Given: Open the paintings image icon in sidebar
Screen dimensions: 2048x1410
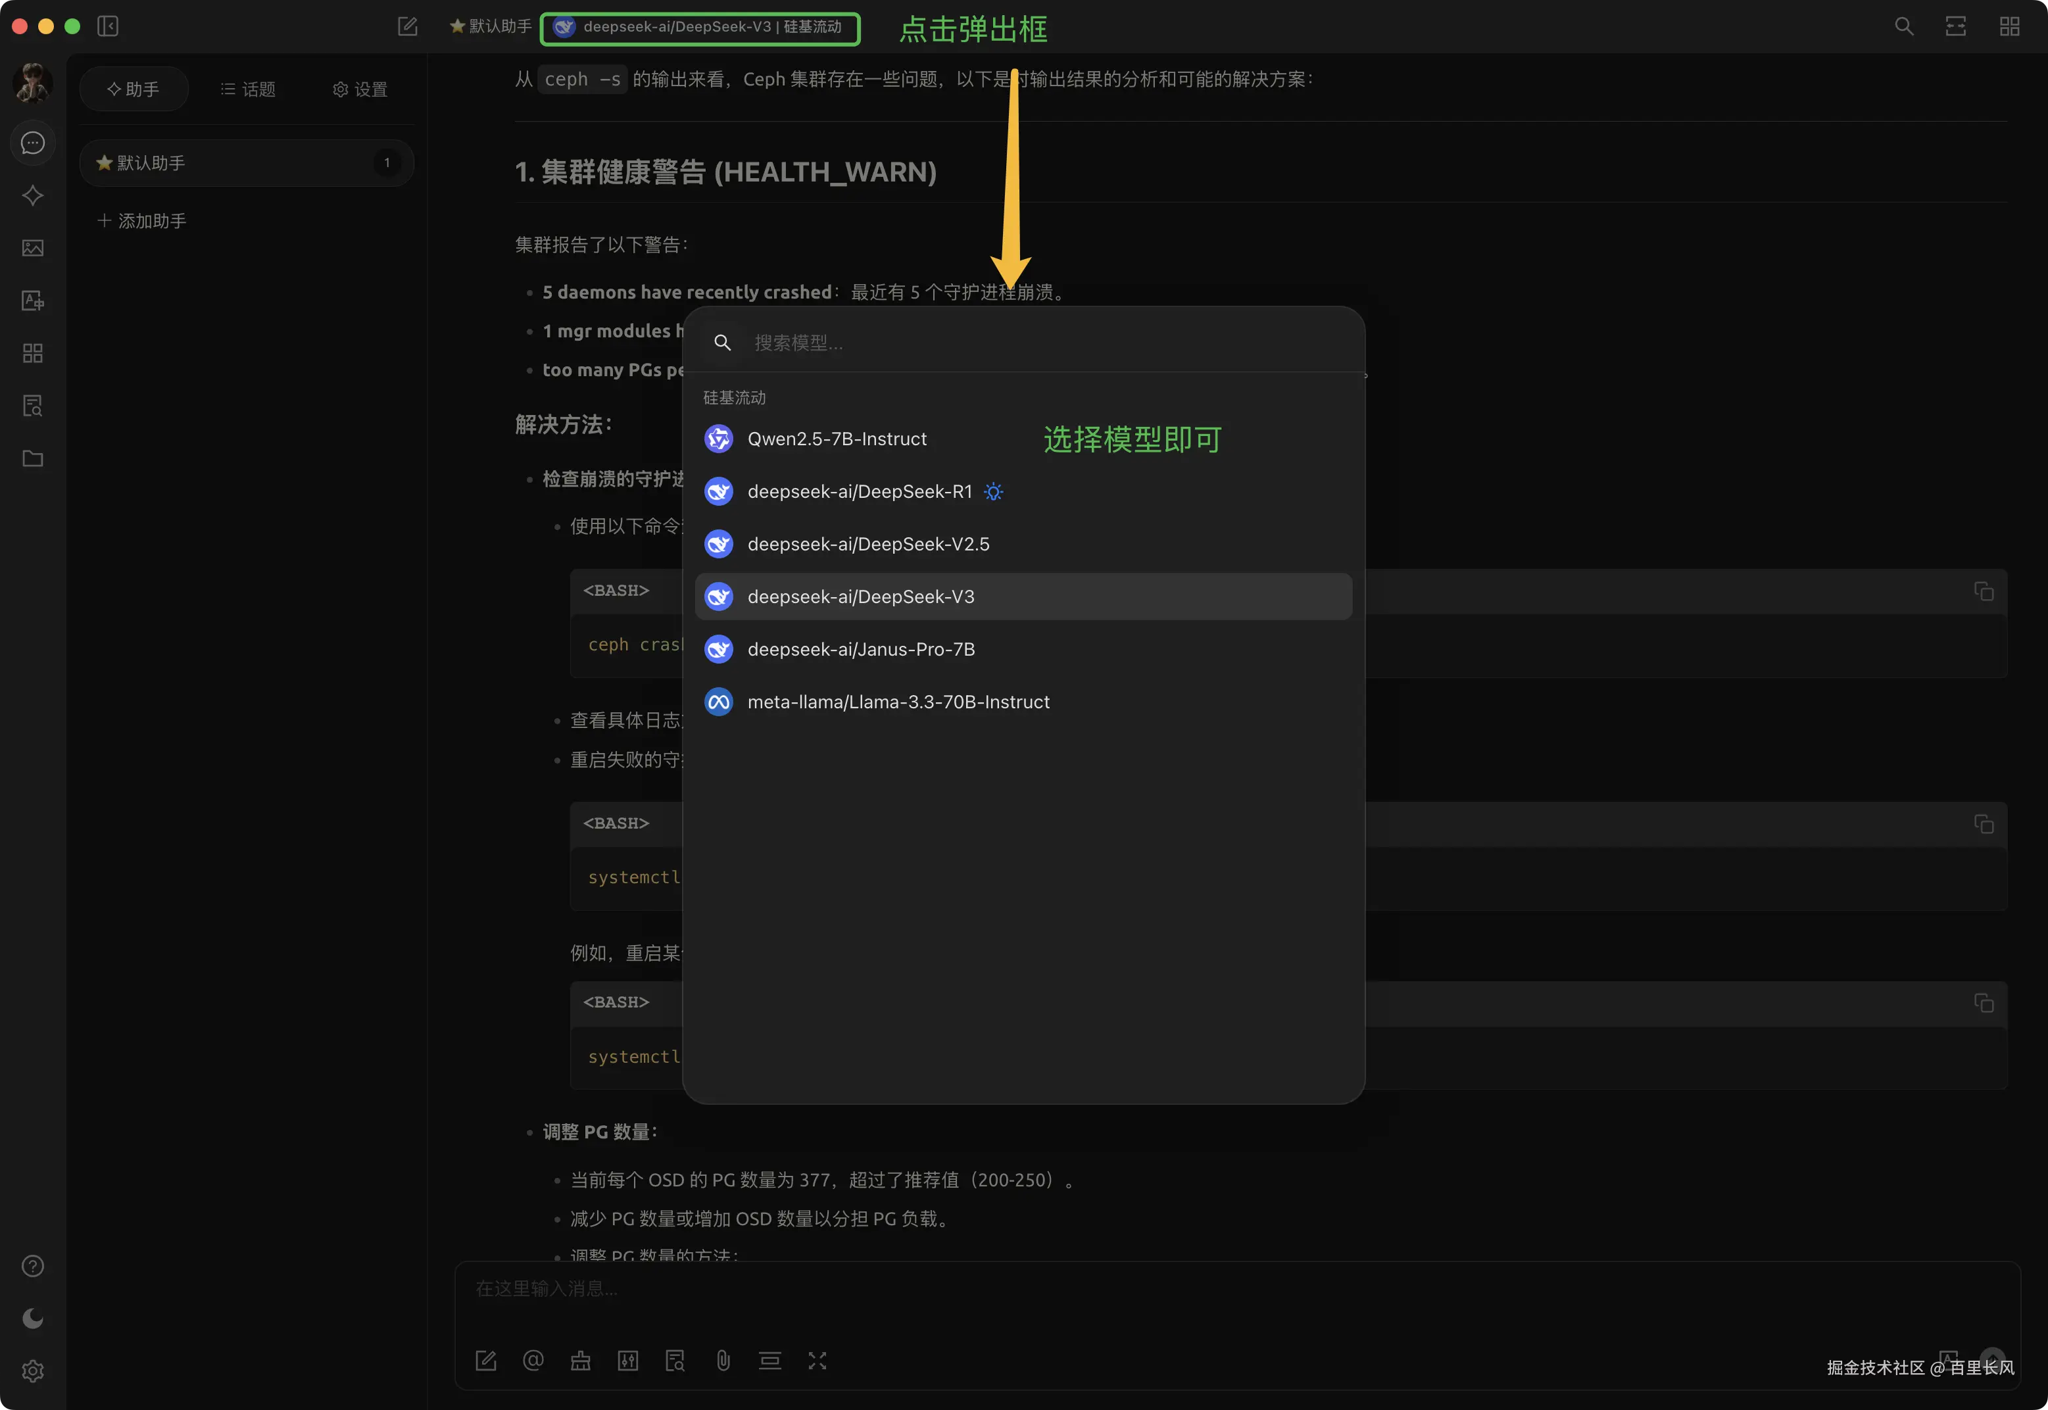Looking at the screenshot, I should point(33,248).
